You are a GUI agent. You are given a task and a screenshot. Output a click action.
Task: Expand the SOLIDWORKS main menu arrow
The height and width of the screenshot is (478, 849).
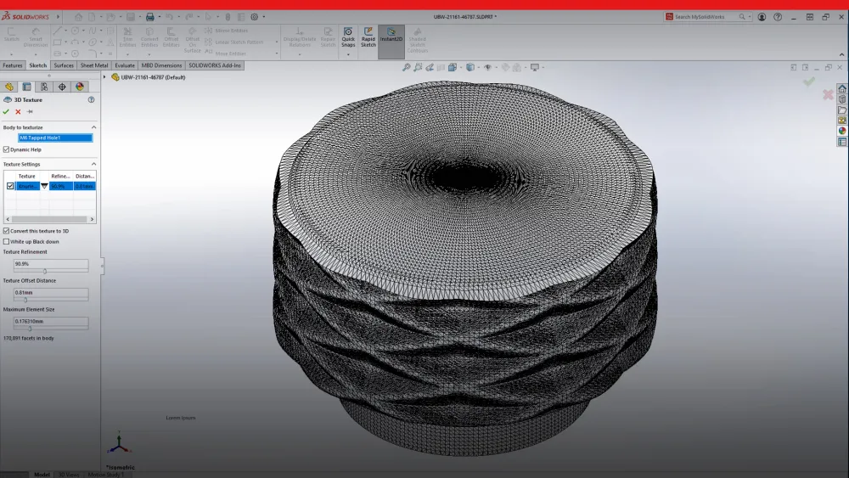[x=58, y=17]
